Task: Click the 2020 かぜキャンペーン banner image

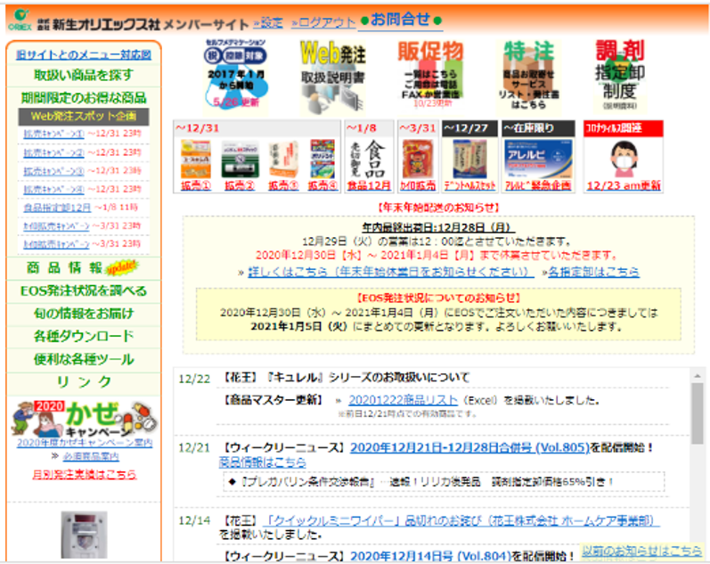Action: pyautogui.click(x=85, y=418)
